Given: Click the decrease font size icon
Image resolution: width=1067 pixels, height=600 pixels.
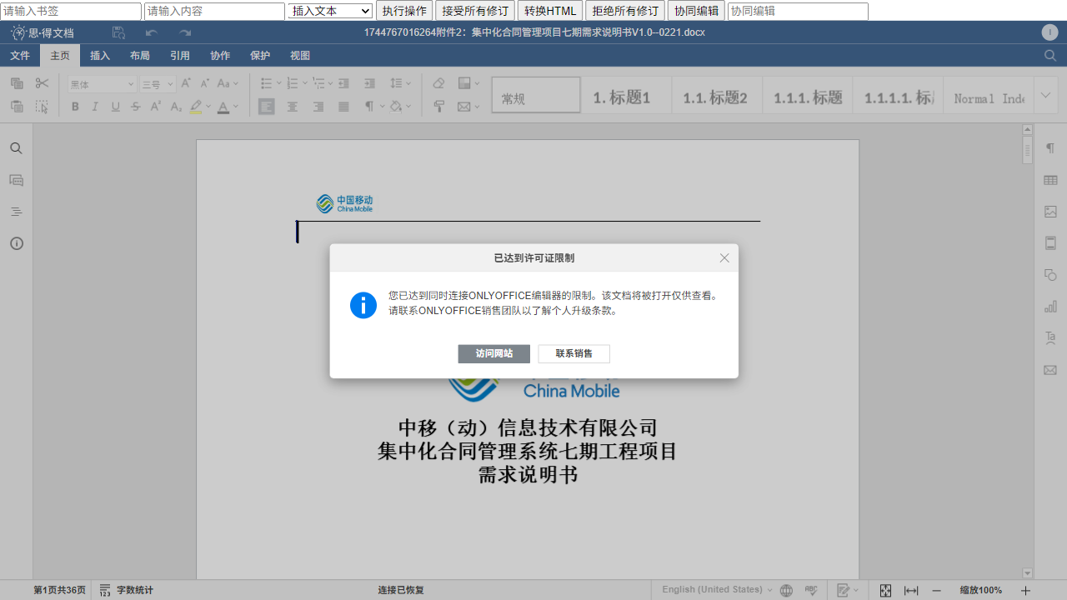Looking at the screenshot, I should click(x=204, y=83).
